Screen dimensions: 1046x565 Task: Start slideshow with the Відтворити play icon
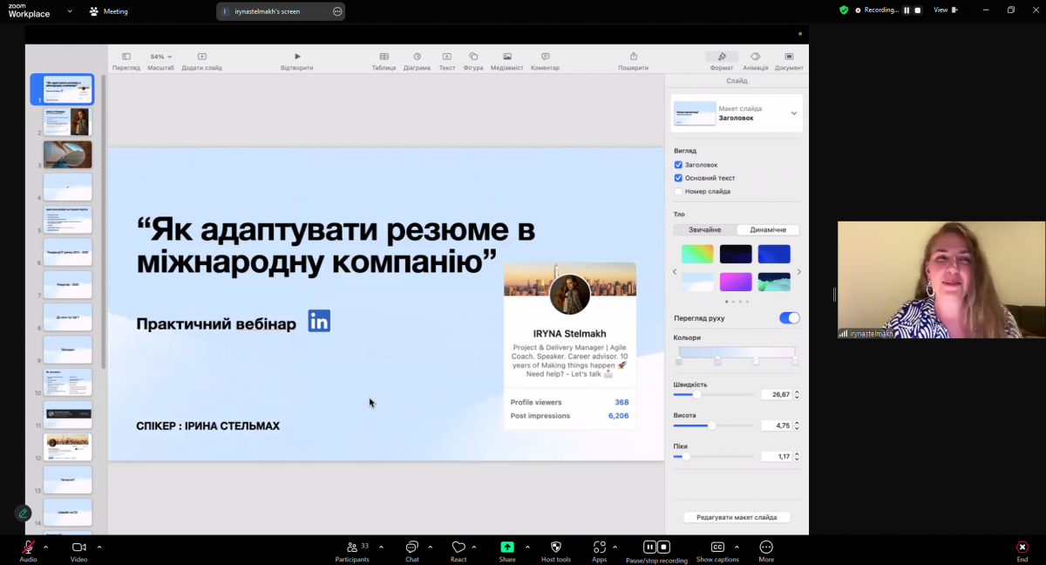point(297,54)
